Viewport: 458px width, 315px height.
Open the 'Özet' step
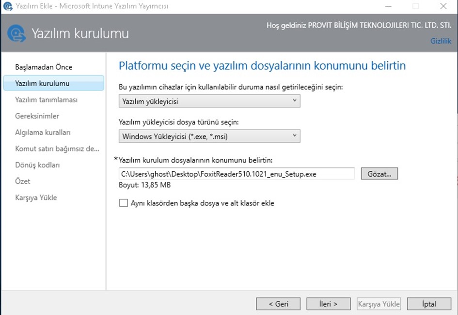[x=22, y=181]
